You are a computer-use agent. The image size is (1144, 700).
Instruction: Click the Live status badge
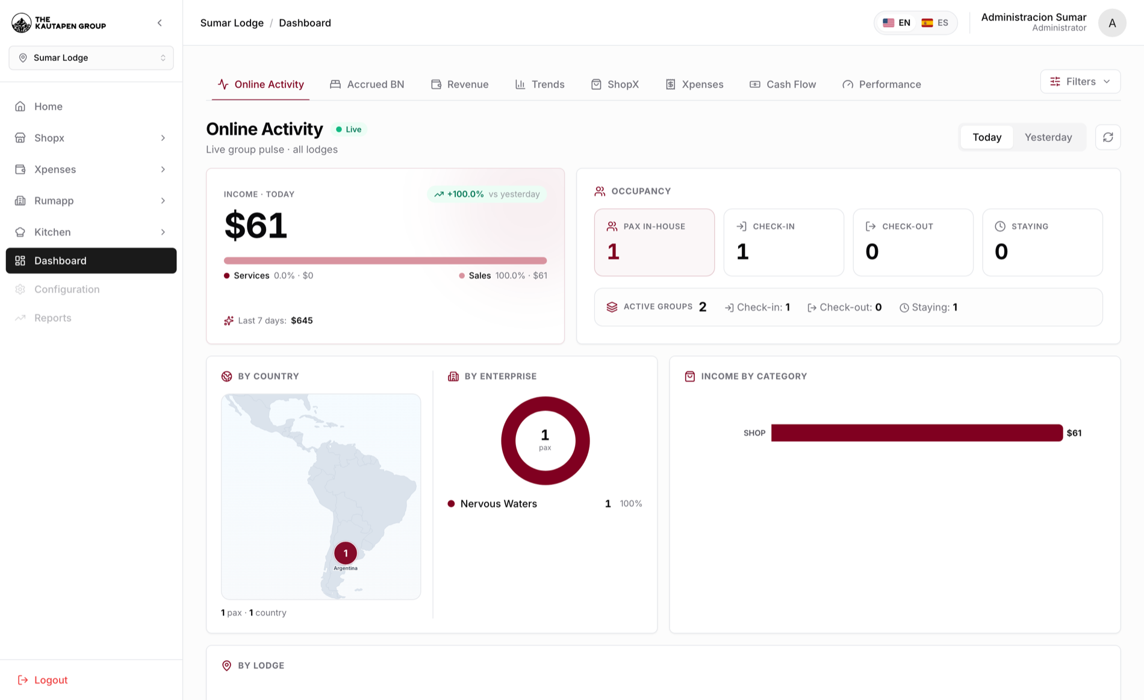click(x=349, y=129)
